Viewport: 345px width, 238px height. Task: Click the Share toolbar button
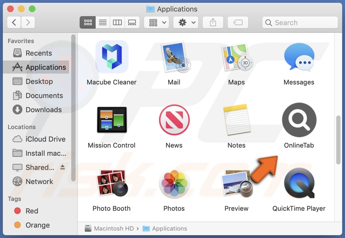(213, 22)
